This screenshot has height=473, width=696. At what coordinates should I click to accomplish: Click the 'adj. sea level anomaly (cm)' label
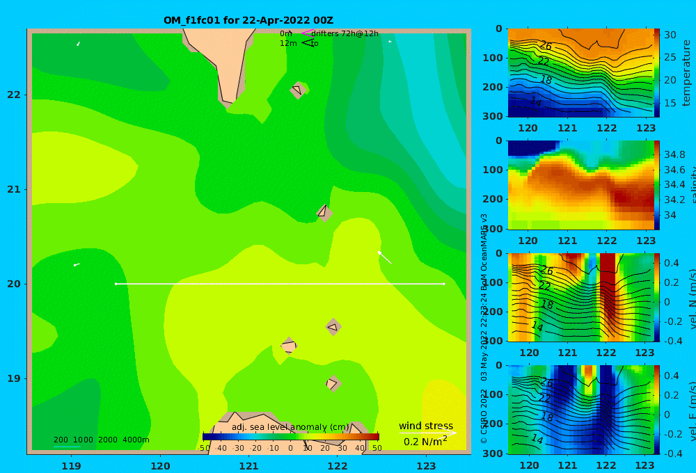(290, 427)
